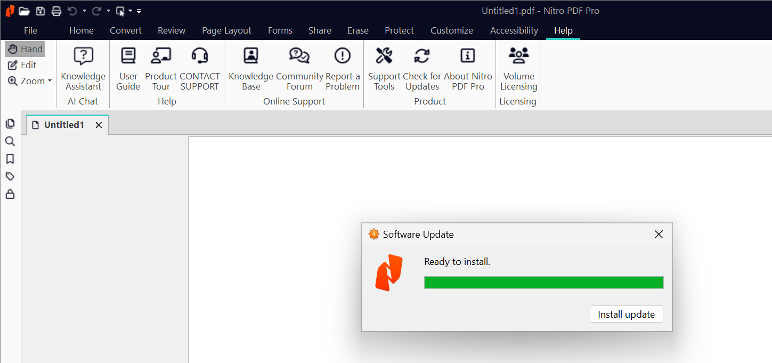Open the Bookmarks pane in the sidebar
The image size is (772, 363).
(x=10, y=159)
